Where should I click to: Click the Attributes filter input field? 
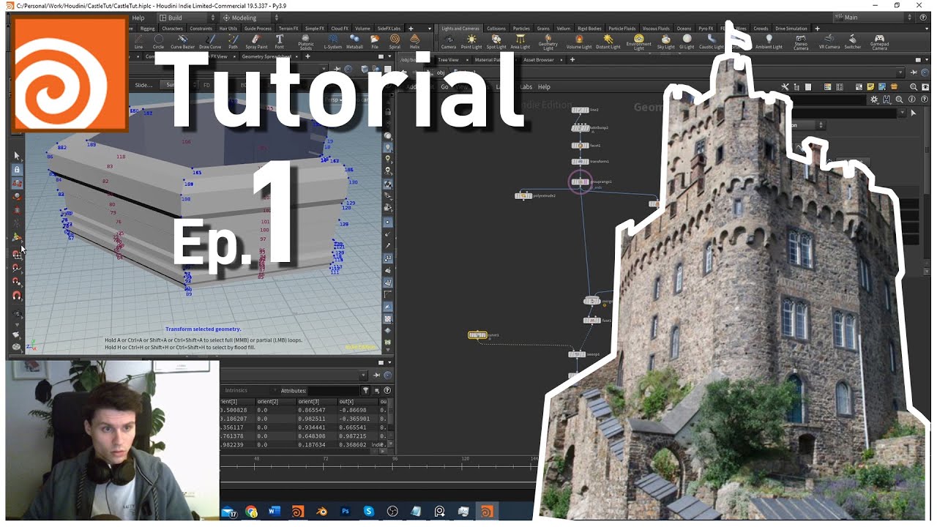[x=334, y=391]
